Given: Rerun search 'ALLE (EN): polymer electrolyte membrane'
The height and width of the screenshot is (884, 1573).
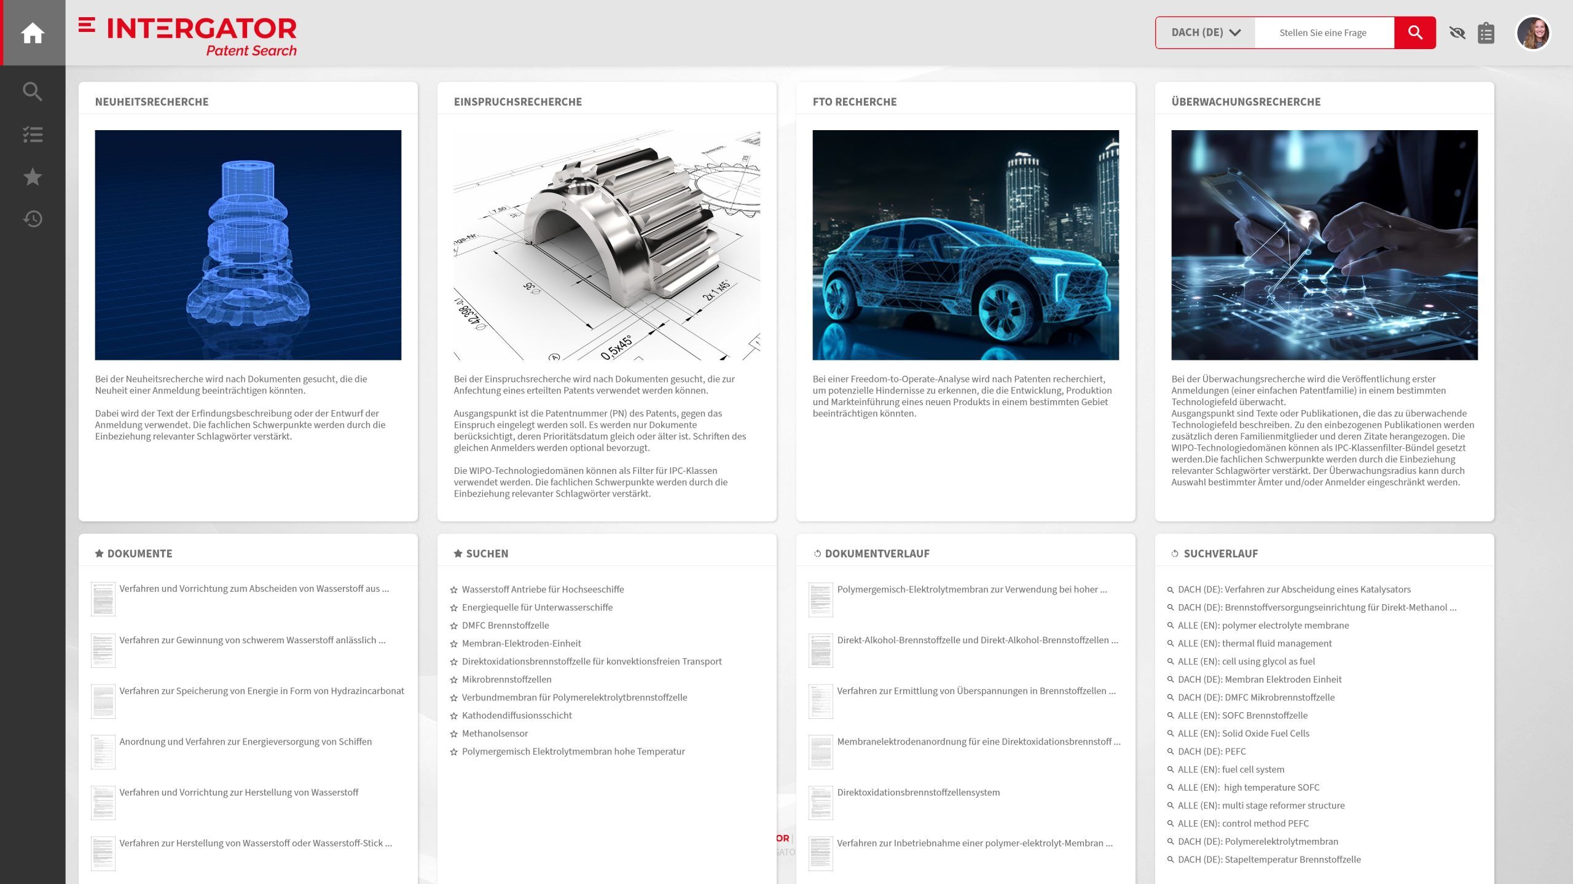Looking at the screenshot, I should tap(1263, 626).
